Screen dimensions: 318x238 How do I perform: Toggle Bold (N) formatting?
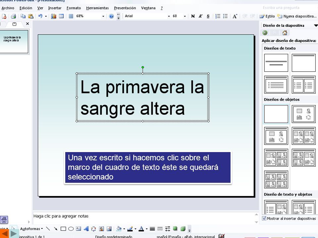(x=193, y=16)
